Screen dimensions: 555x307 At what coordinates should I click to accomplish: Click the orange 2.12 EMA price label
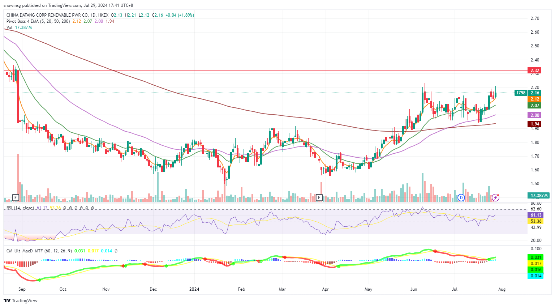[x=535, y=99]
